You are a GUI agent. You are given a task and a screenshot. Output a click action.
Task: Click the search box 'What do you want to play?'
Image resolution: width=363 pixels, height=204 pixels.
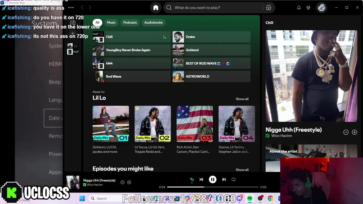pyautogui.click(x=213, y=8)
